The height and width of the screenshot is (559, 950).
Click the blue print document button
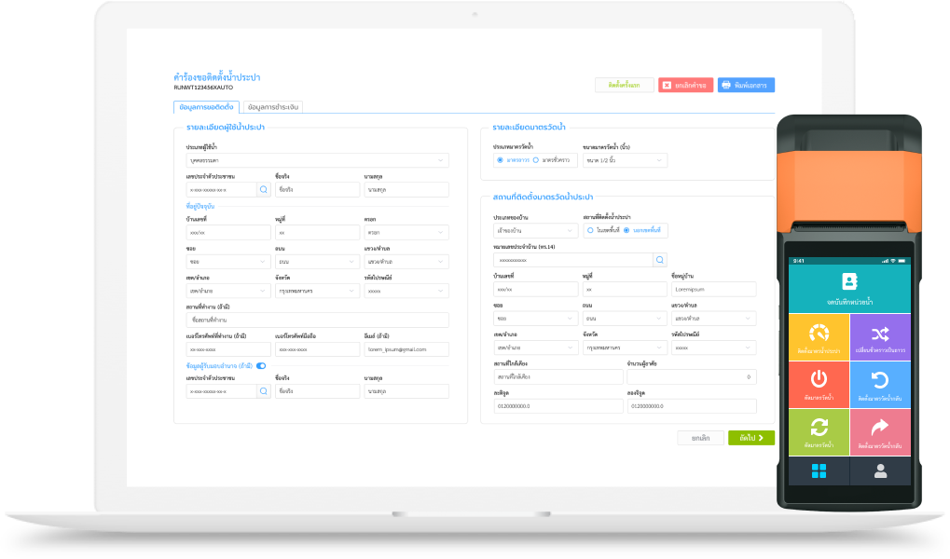746,85
